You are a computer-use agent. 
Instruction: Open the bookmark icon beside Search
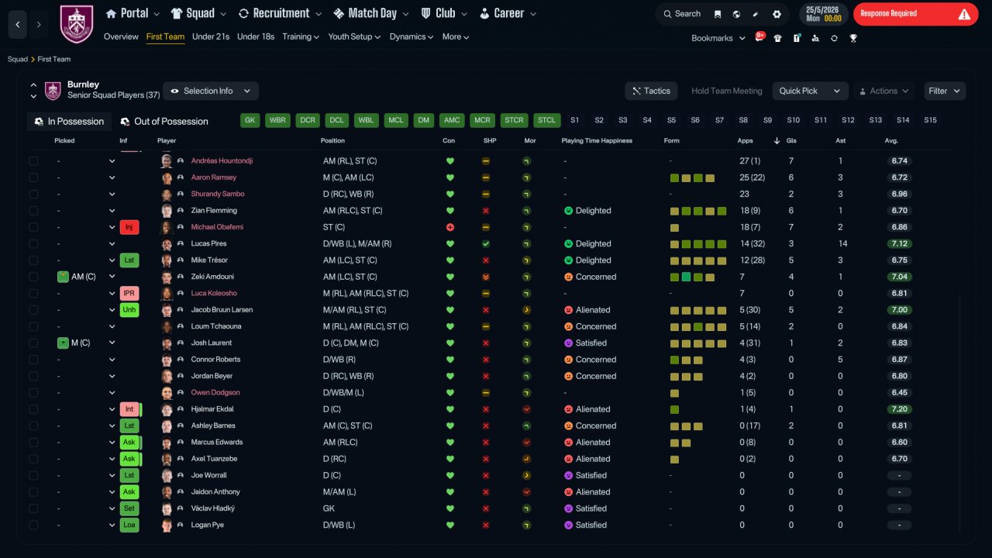coord(718,14)
